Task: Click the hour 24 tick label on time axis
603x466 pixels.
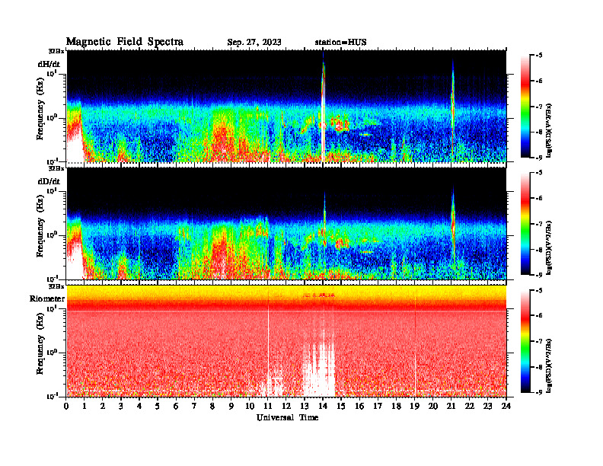Action: (x=506, y=406)
